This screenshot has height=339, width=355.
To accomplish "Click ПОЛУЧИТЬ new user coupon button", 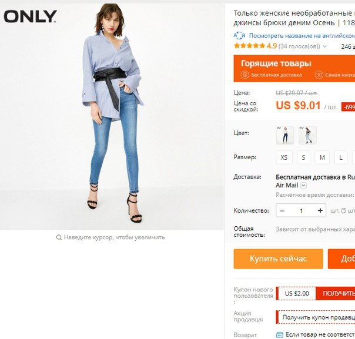I will [x=336, y=294].
